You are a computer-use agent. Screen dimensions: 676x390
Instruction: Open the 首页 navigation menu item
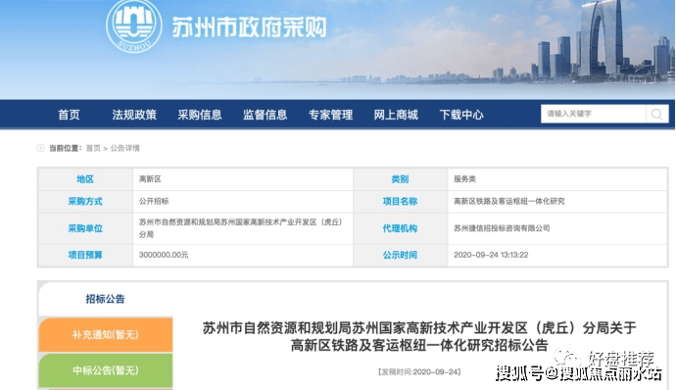coord(69,115)
